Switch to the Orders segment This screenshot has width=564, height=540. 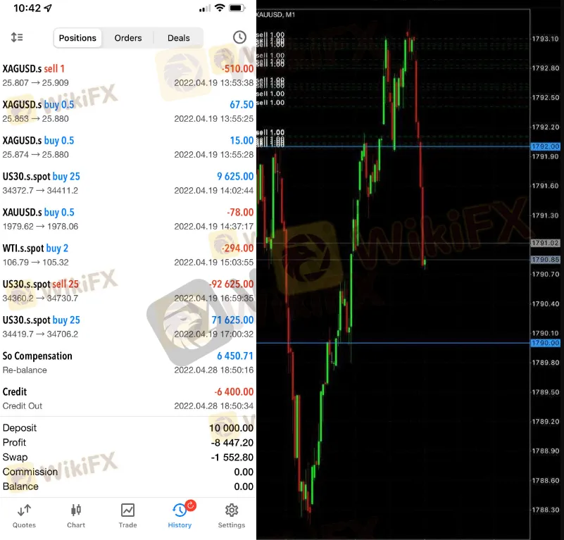(x=128, y=38)
